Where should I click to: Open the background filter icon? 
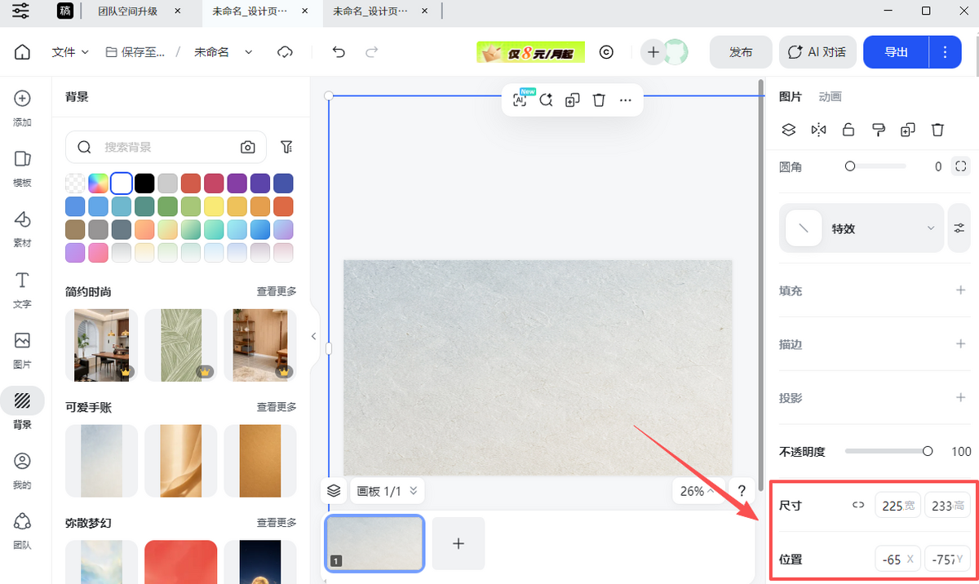[x=286, y=148]
